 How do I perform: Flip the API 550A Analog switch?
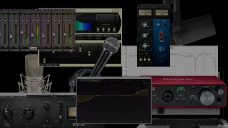165,24
